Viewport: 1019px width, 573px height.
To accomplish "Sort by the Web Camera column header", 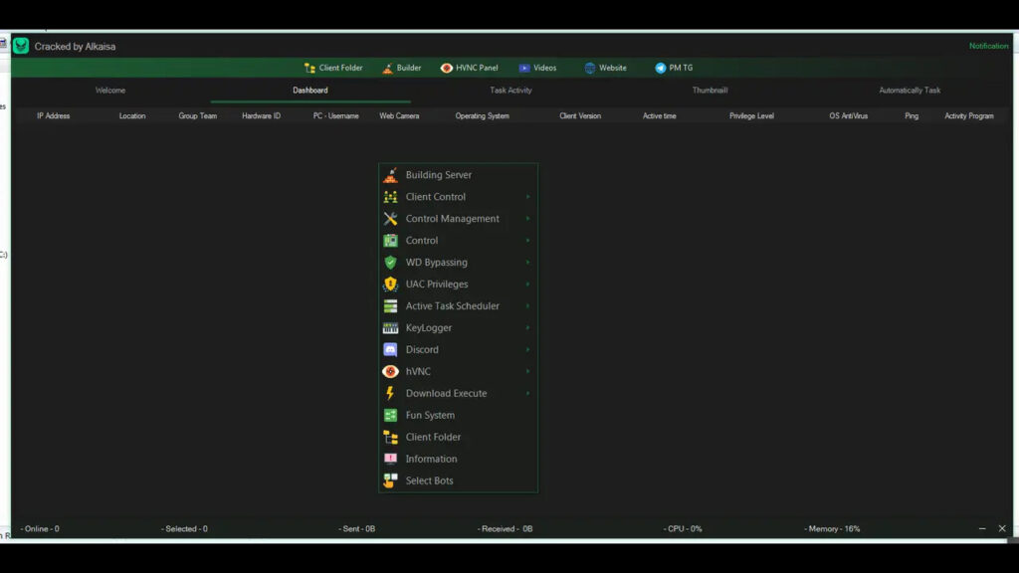I will 399,115.
